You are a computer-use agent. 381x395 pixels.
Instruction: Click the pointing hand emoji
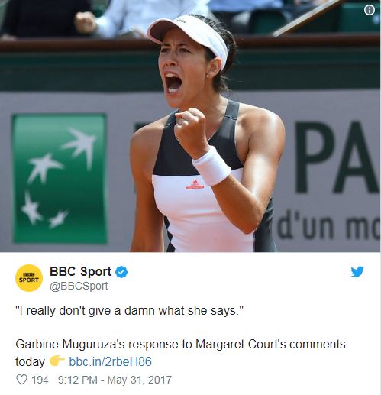pos(57,361)
